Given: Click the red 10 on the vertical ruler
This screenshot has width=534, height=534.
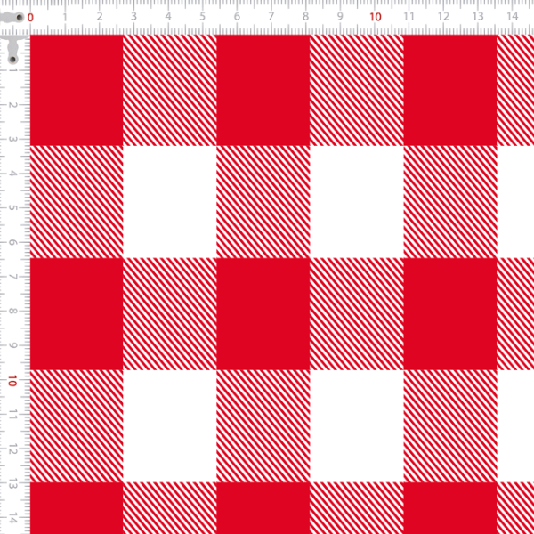Looking at the screenshot, I should pos(12,381).
